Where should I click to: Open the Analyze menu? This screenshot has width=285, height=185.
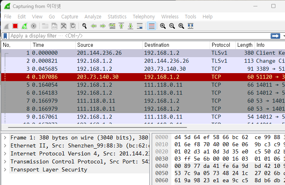click(92, 16)
